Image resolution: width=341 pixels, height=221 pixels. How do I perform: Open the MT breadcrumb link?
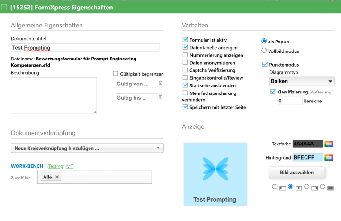coord(70,166)
